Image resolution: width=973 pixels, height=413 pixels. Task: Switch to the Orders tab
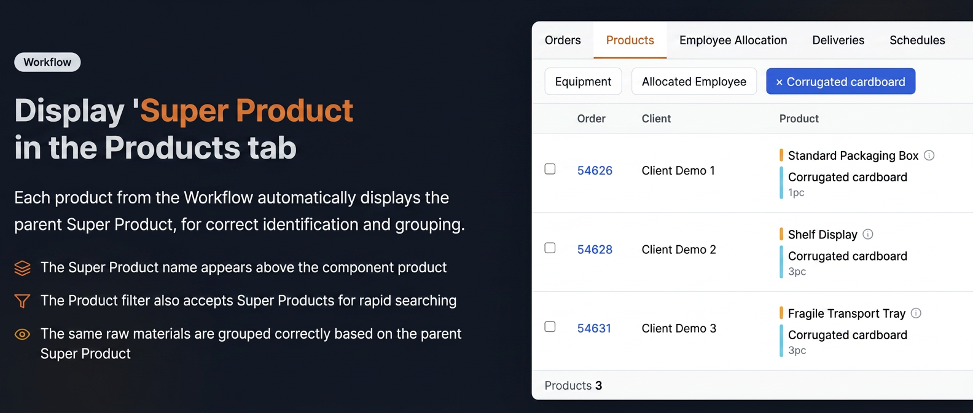click(563, 40)
